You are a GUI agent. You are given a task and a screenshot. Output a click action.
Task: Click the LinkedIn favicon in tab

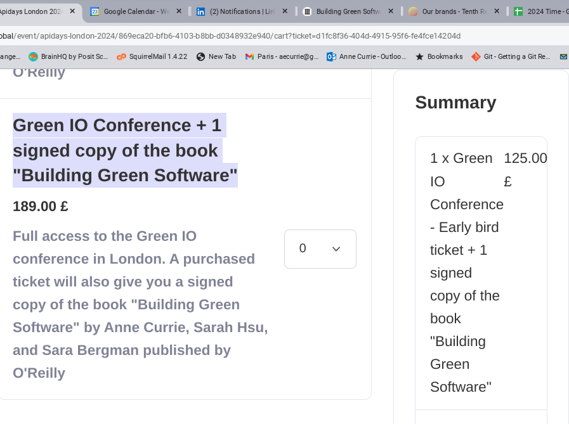(200, 11)
